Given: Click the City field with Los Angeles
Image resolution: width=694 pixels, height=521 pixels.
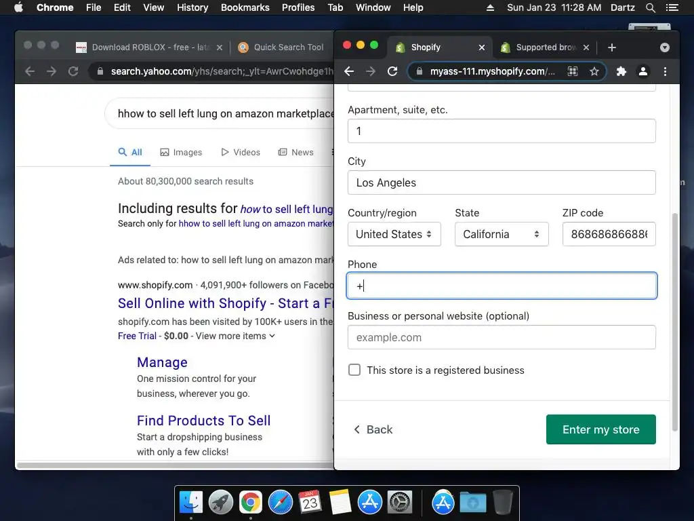Looking at the screenshot, I should tap(502, 182).
